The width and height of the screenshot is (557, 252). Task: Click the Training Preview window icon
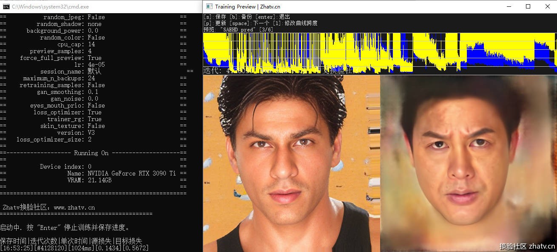[x=209, y=6]
